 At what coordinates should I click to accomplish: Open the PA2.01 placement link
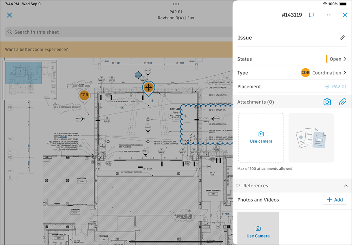click(339, 87)
